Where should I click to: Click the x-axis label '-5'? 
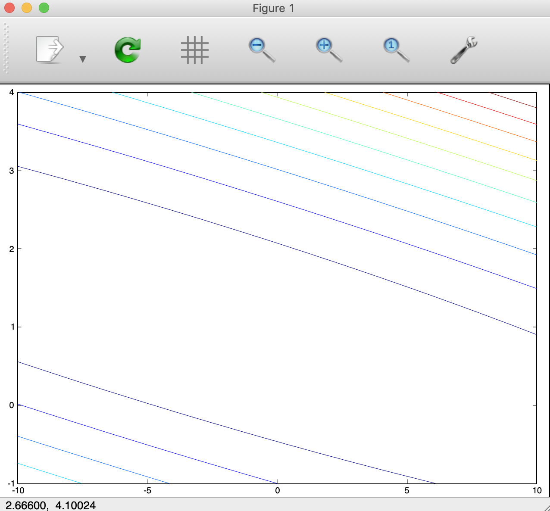[x=147, y=491]
